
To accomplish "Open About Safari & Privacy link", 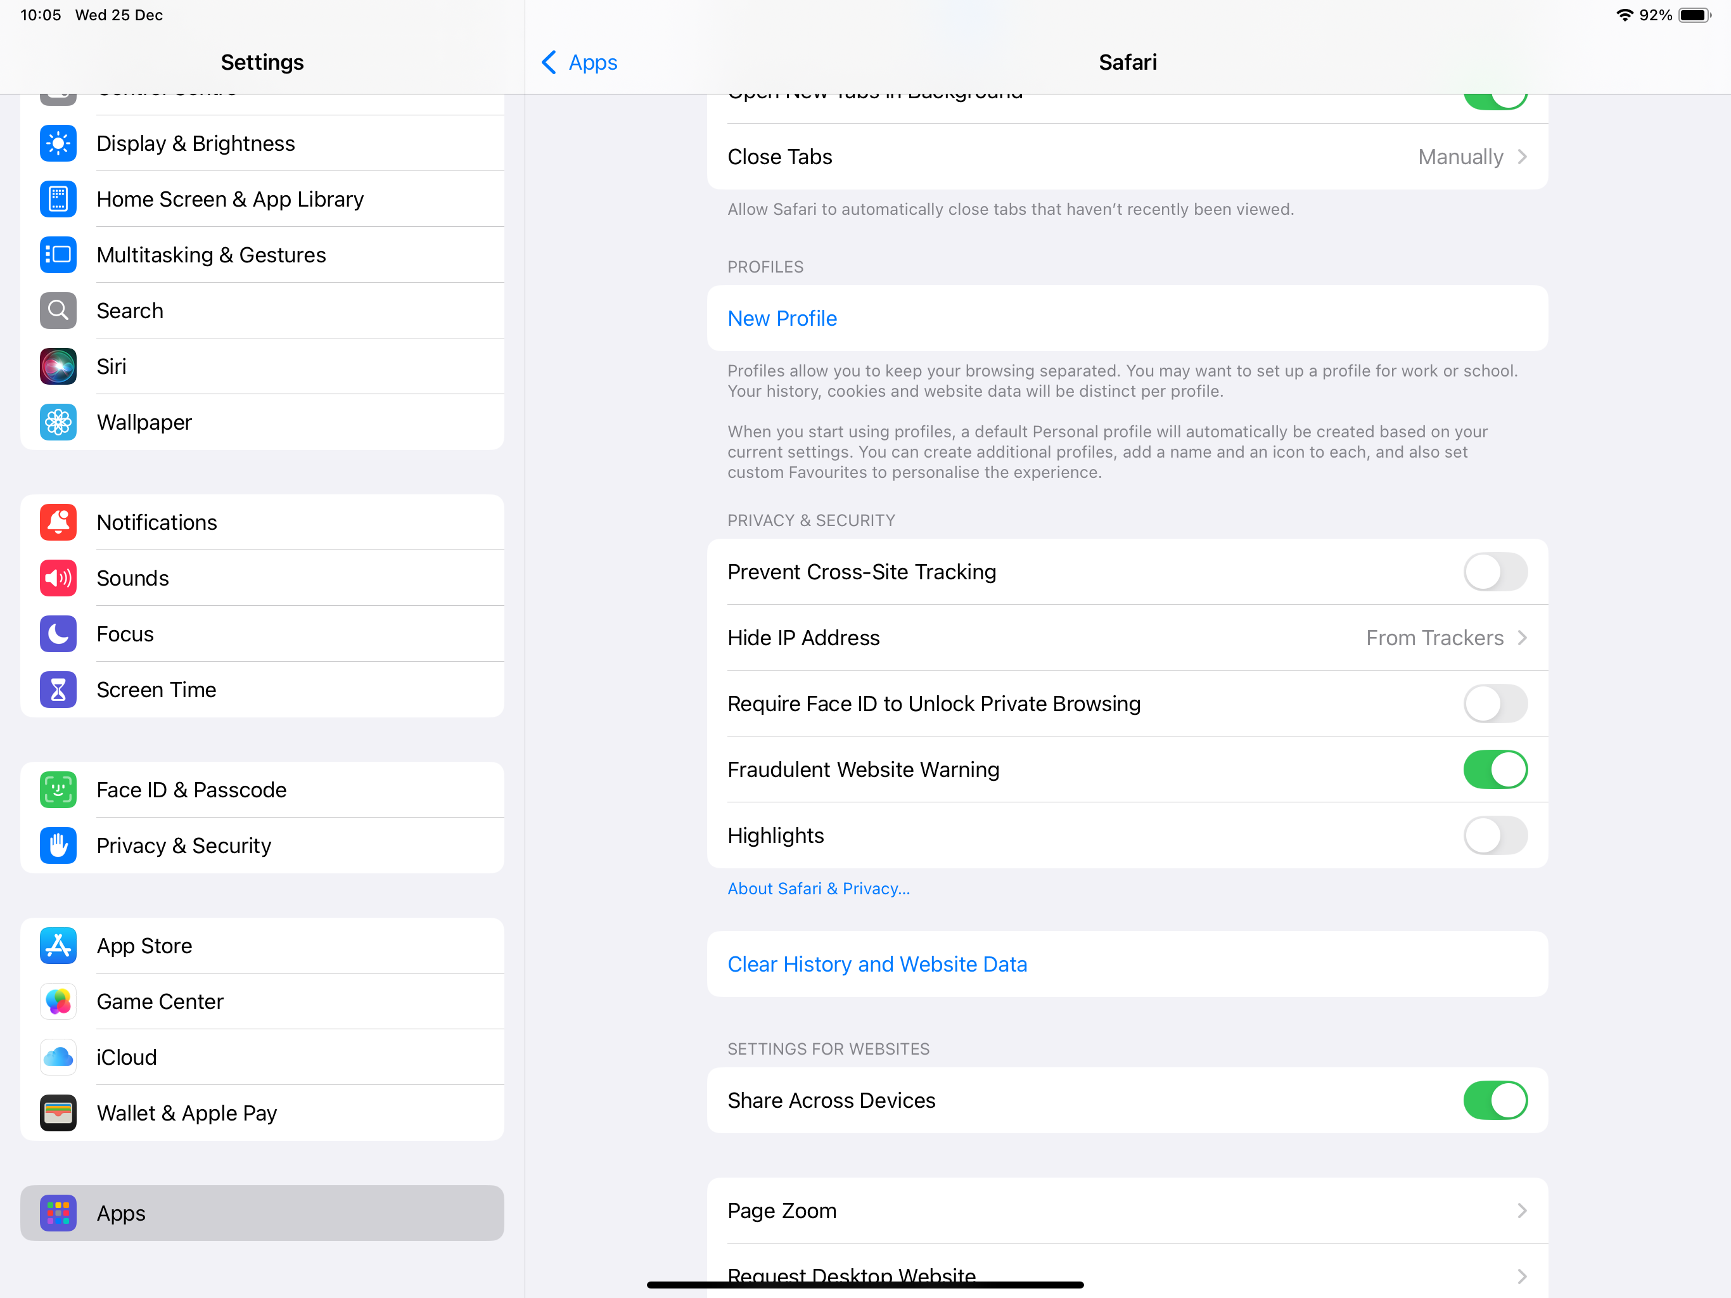I will pyautogui.click(x=819, y=889).
